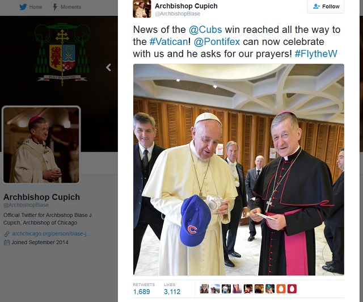This screenshot has height=302, width=363.
Task: Click the left arrow to previous photo
Action: [108, 68]
